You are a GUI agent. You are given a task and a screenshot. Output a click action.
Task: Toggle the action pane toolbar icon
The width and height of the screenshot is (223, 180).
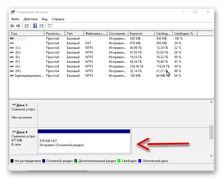pos(41,26)
